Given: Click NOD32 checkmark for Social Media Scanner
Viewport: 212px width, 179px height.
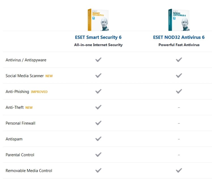Looking at the screenshot, I should (179, 76).
